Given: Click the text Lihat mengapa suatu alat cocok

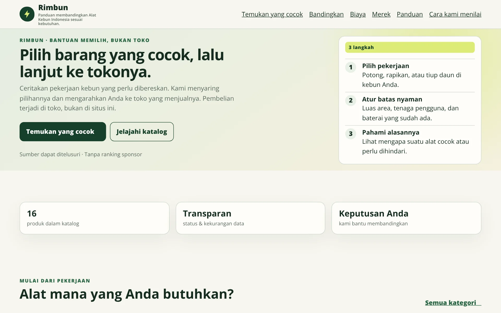Looking at the screenshot, I should point(415,146).
